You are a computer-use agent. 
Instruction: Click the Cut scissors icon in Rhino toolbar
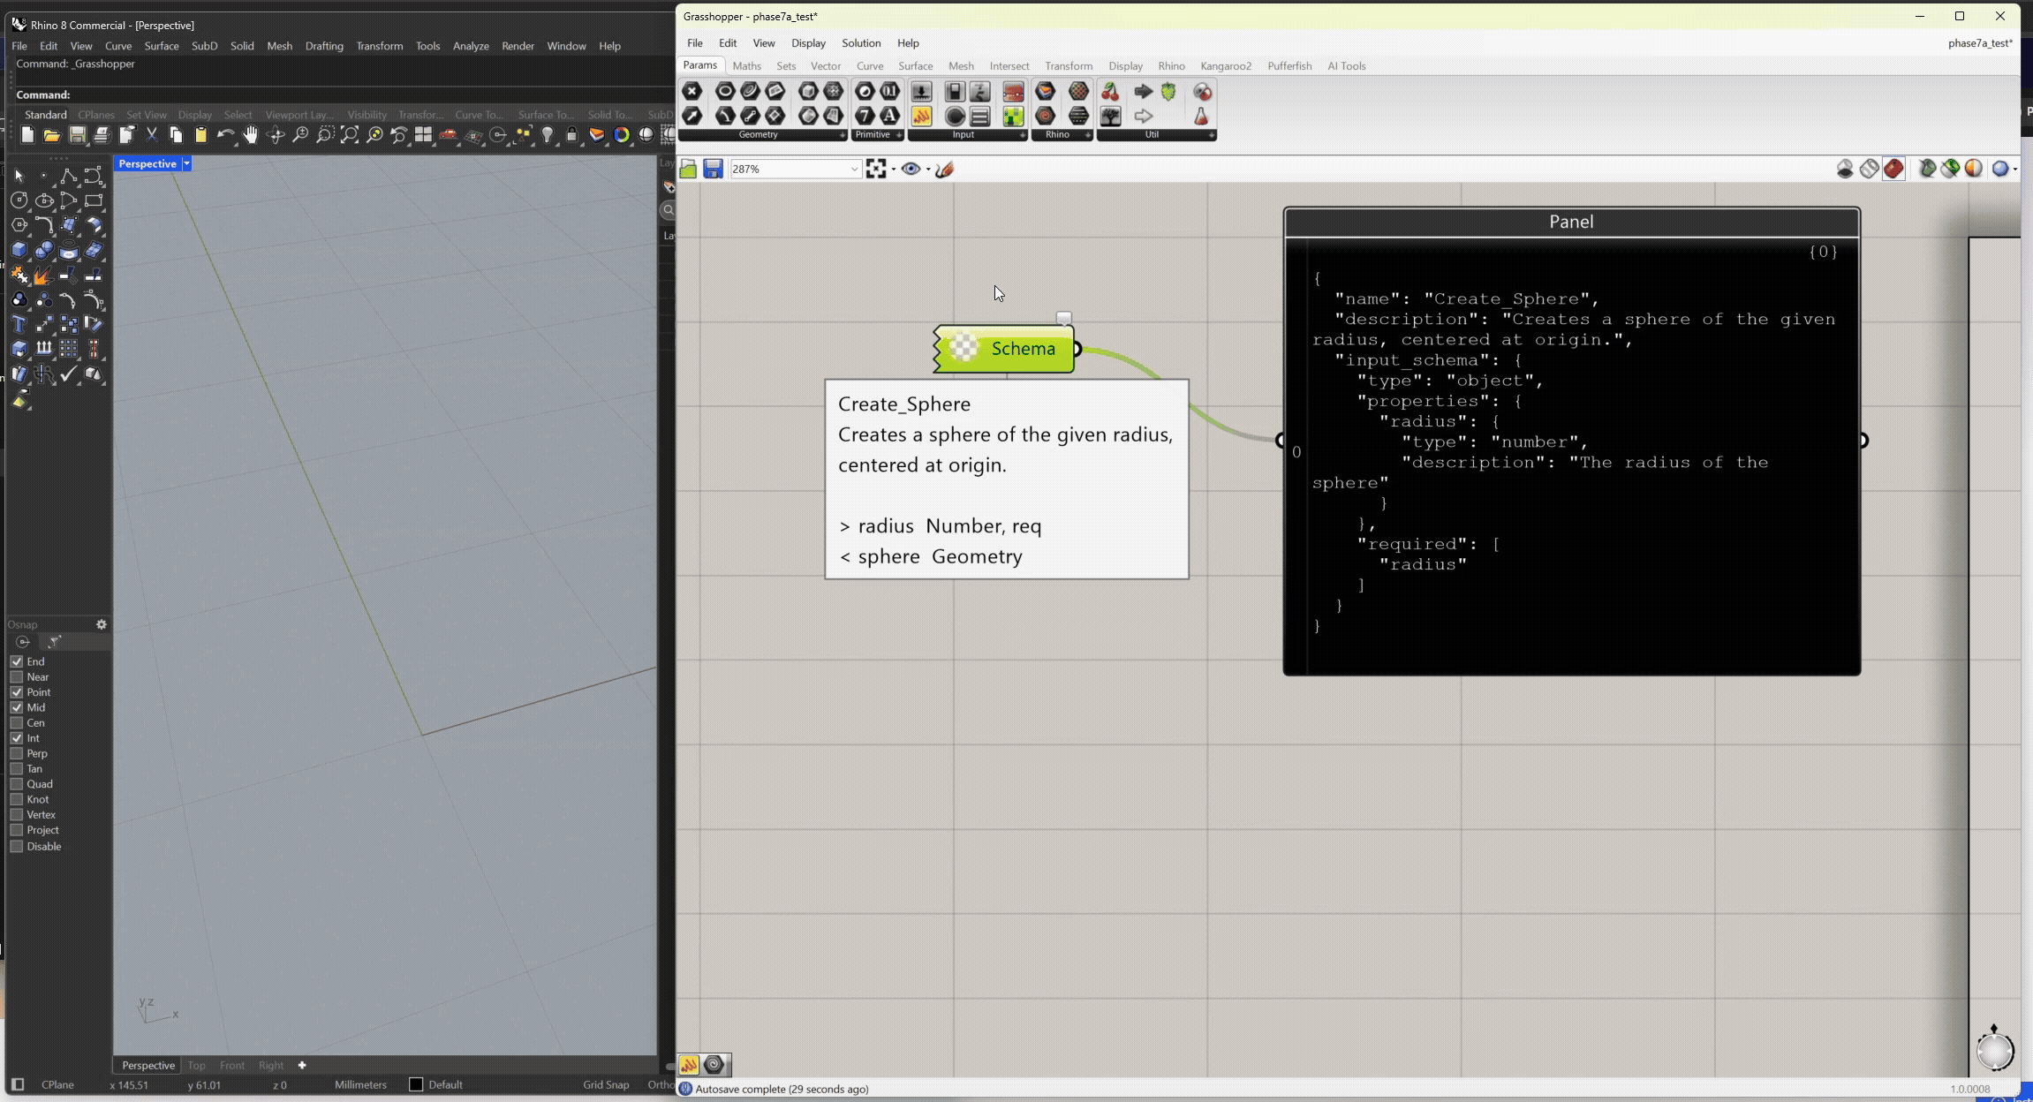(x=151, y=135)
